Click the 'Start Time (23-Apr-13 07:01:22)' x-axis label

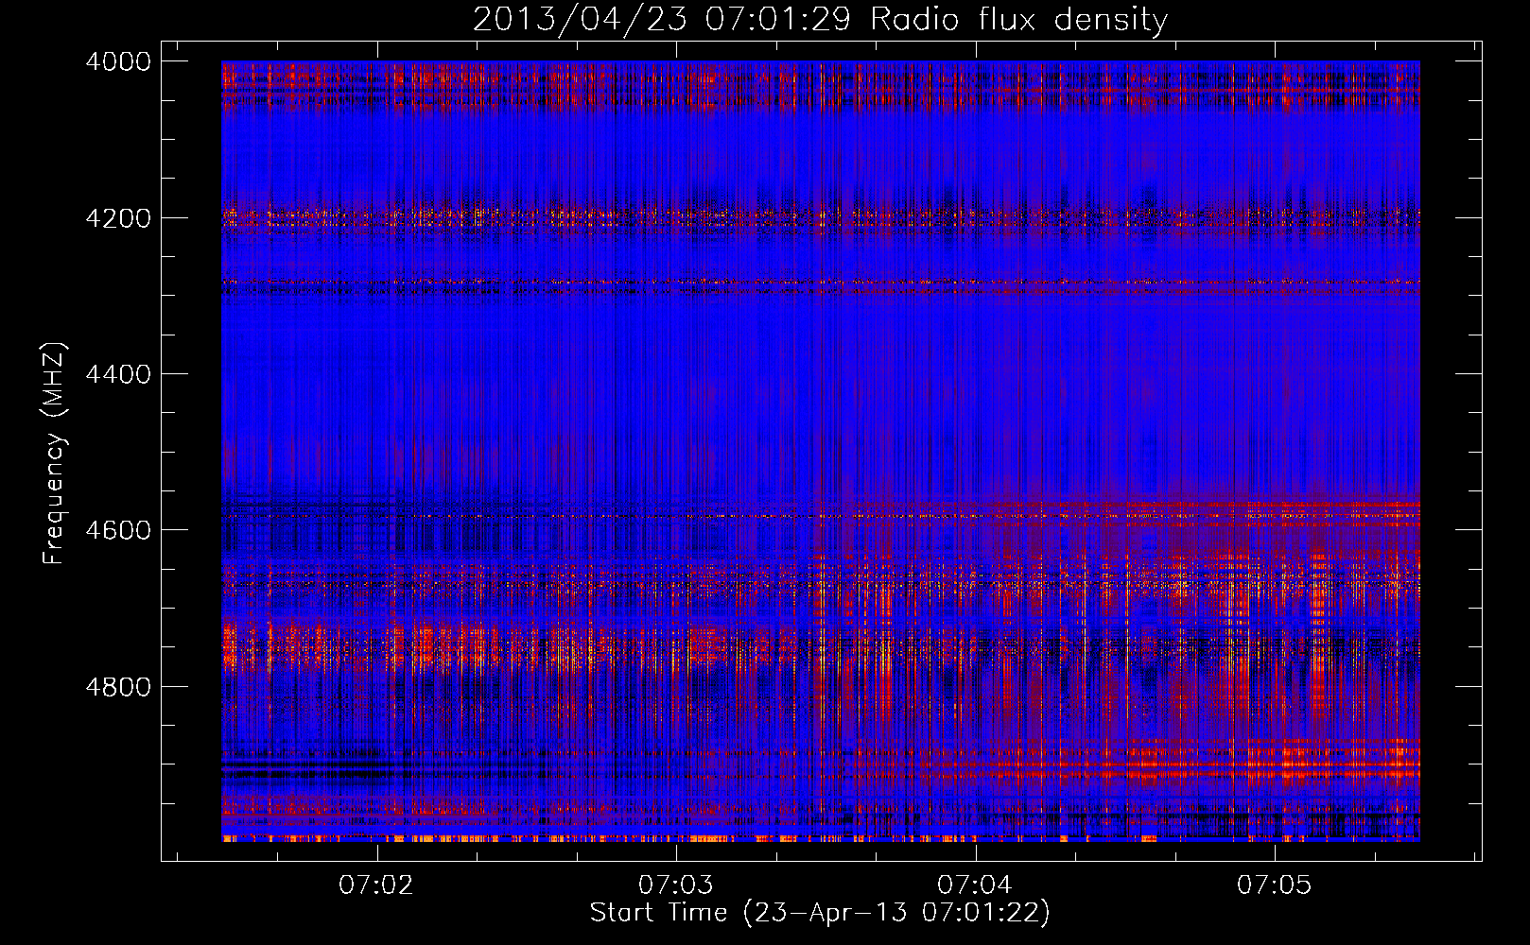tap(820, 913)
